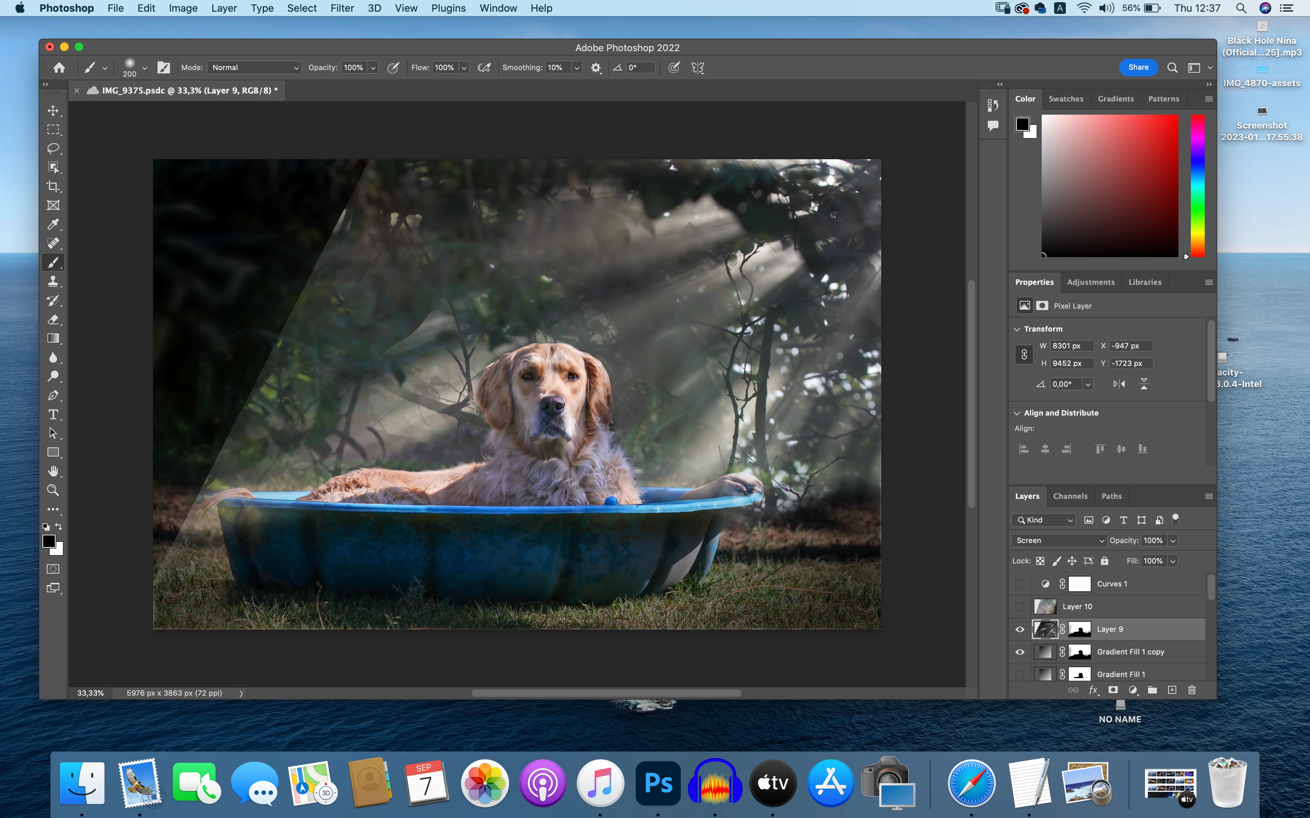This screenshot has width=1310, height=818.
Task: Open the Filter menu
Action: tap(342, 8)
